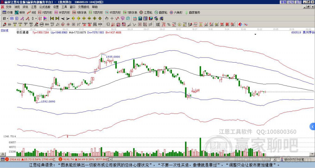Select the red target circle tool
Viewport: 315px width, 168px height.
pos(63,25)
